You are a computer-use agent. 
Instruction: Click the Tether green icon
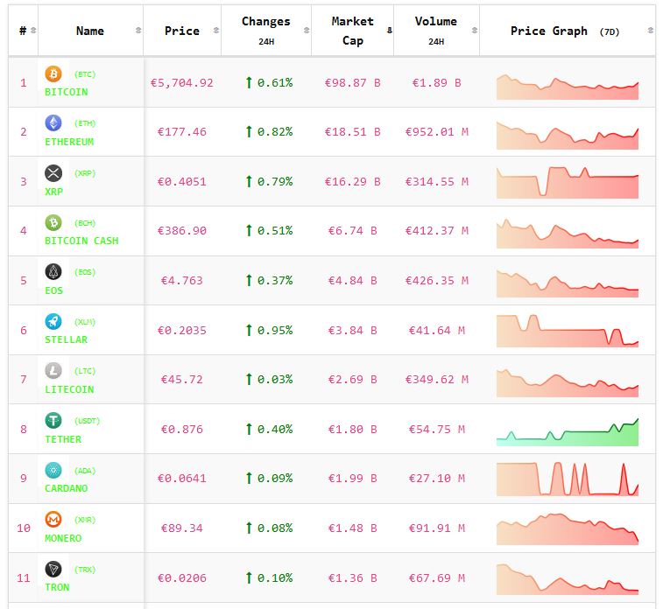click(53, 421)
